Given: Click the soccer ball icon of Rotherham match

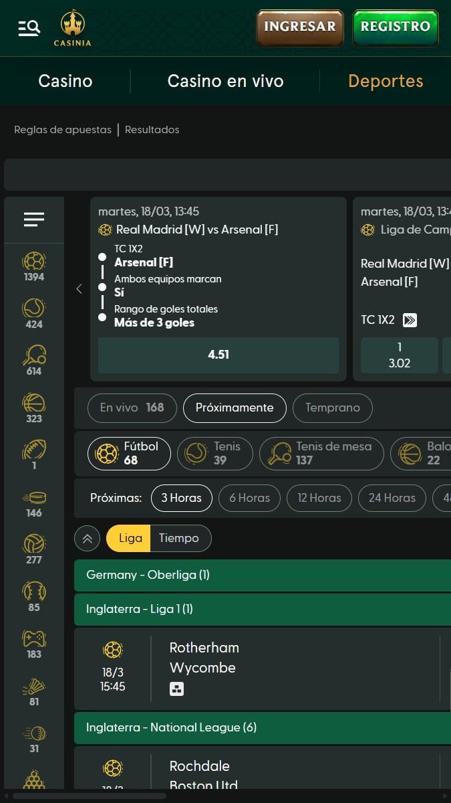Looking at the screenshot, I should click(x=113, y=650).
